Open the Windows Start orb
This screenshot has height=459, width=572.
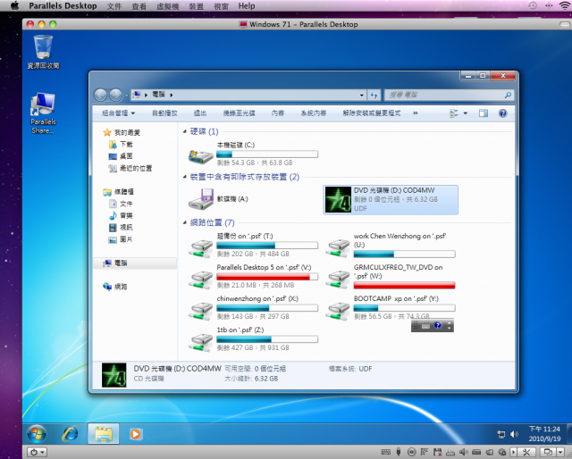click(x=37, y=434)
